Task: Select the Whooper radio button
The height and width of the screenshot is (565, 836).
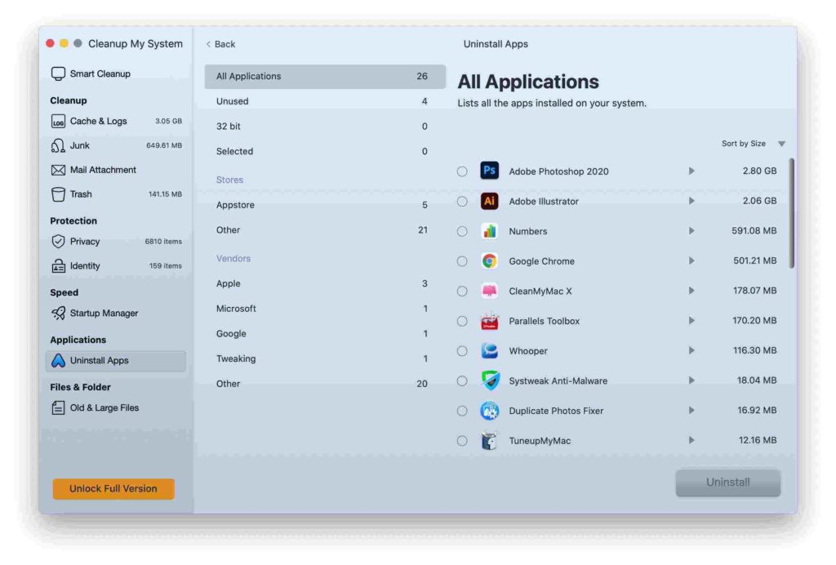Action: coord(462,351)
